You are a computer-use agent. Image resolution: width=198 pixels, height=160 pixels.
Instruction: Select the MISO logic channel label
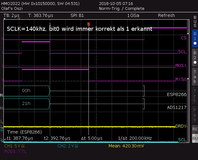pyautogui.click(x=181, y=79)
